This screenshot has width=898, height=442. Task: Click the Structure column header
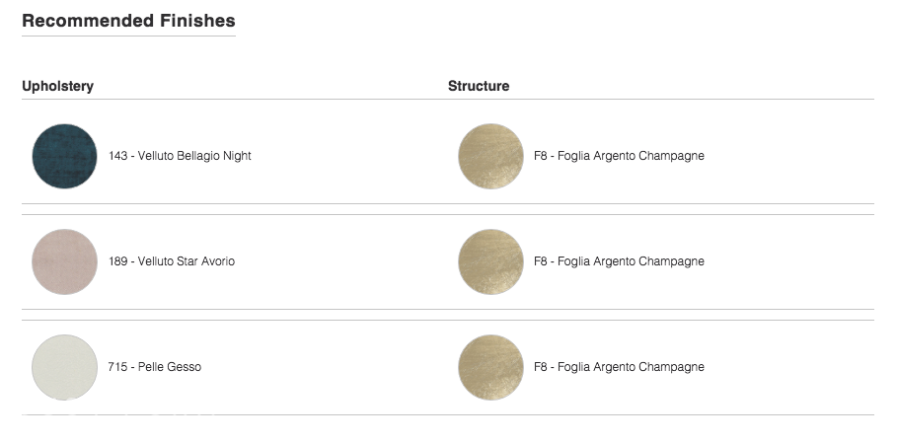(479, 86)
